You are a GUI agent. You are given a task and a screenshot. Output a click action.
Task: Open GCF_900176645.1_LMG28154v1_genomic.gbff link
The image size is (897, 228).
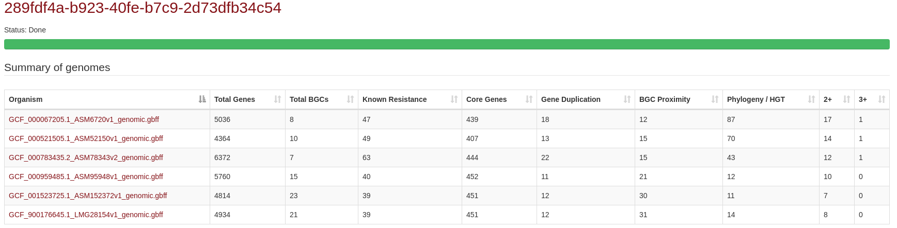[x=86, y=215]
